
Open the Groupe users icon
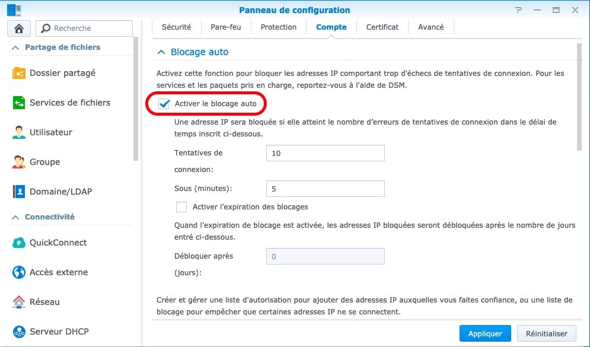click(x=19, y=162)
